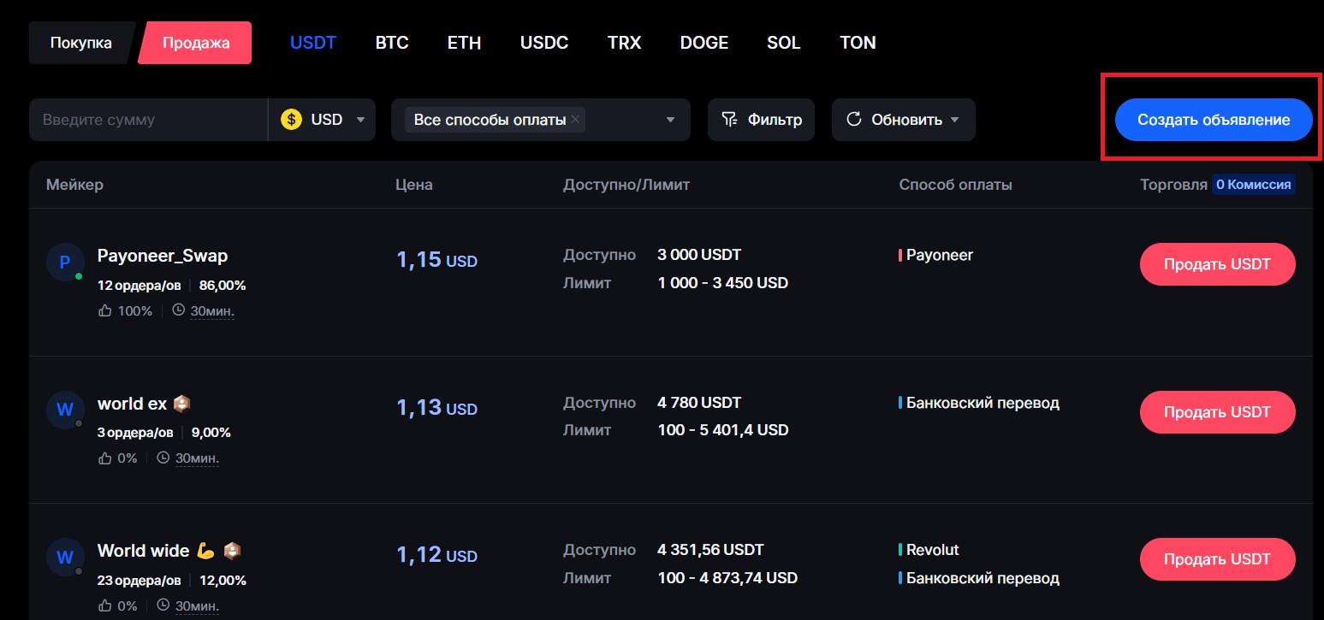Click the 1,12 USD price
This screenshot has width=1324, height=620.
tap(436, 555)
